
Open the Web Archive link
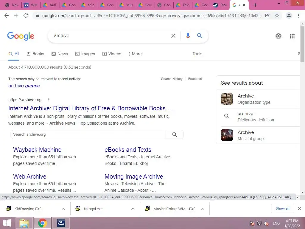click(30, 177)
